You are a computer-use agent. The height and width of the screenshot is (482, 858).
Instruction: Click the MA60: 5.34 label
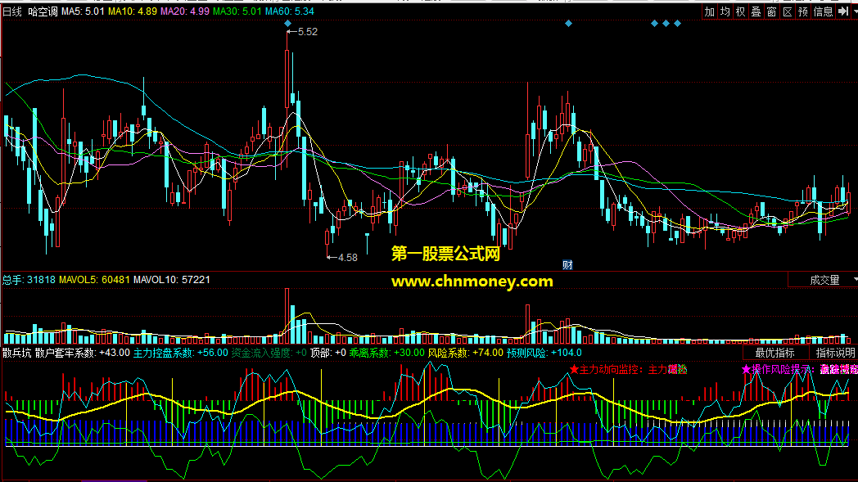(290, 11)
